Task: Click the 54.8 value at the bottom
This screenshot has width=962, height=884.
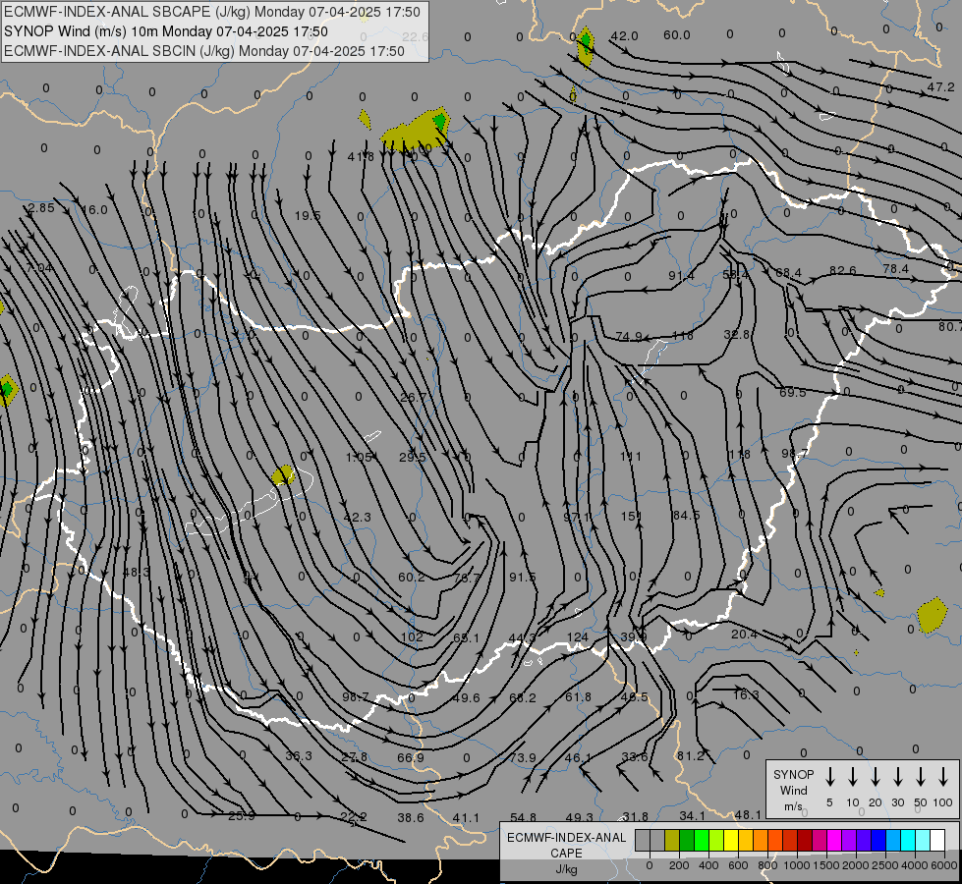Action: [x=523, y=817]
